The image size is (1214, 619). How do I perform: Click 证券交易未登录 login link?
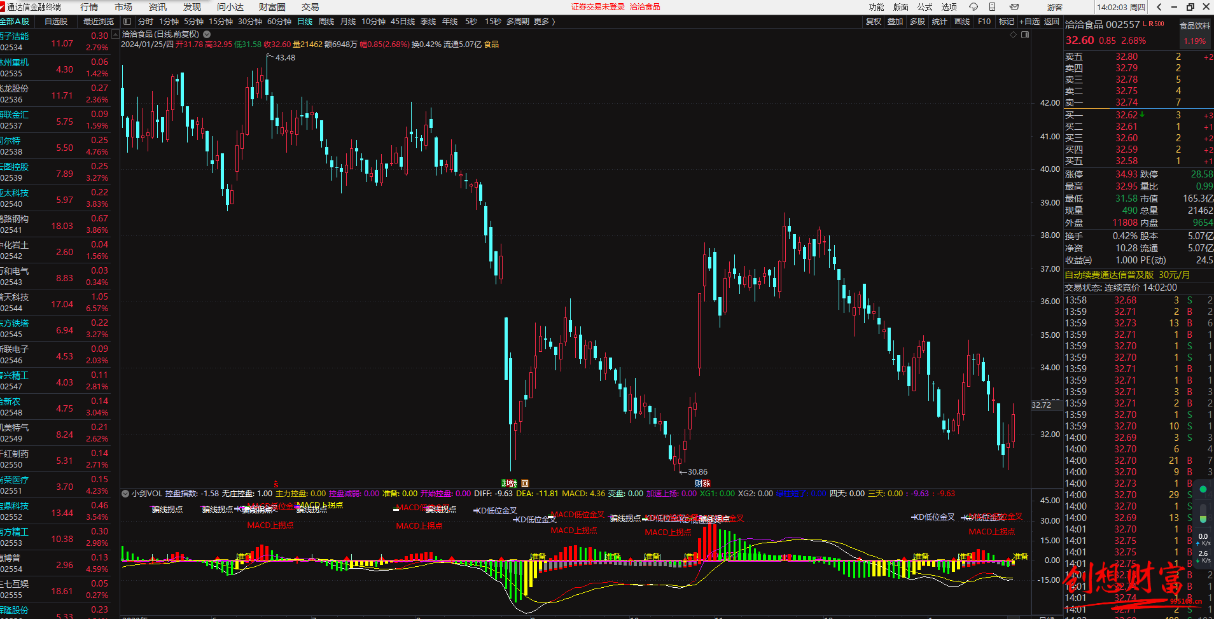(x=598, y=7)
